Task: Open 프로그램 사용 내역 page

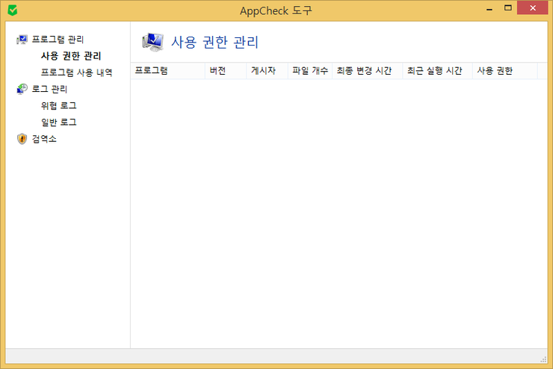Action: 76,72
